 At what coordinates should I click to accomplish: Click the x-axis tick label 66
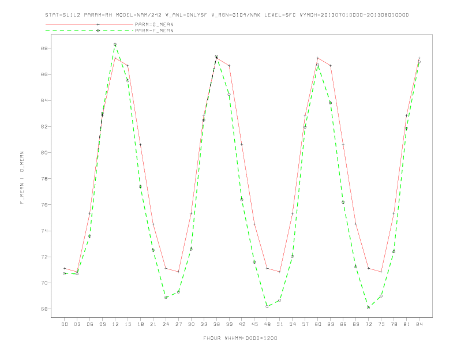[x=343, y=324]
